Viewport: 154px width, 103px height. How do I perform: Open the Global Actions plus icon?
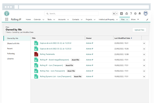click(x=122, y=13)
